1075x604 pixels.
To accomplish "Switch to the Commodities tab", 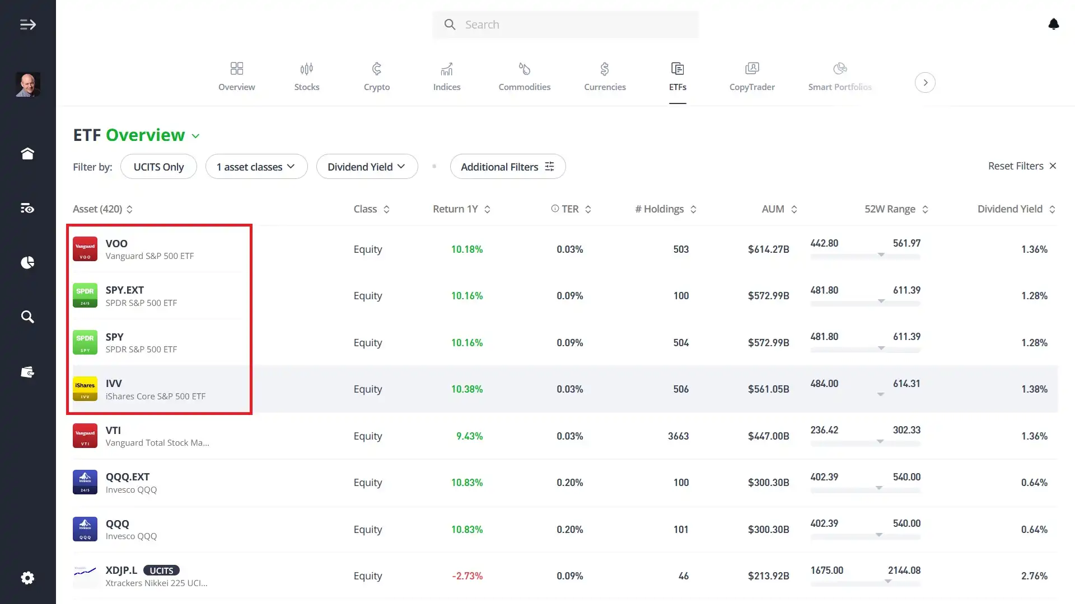I will [524, 77].
